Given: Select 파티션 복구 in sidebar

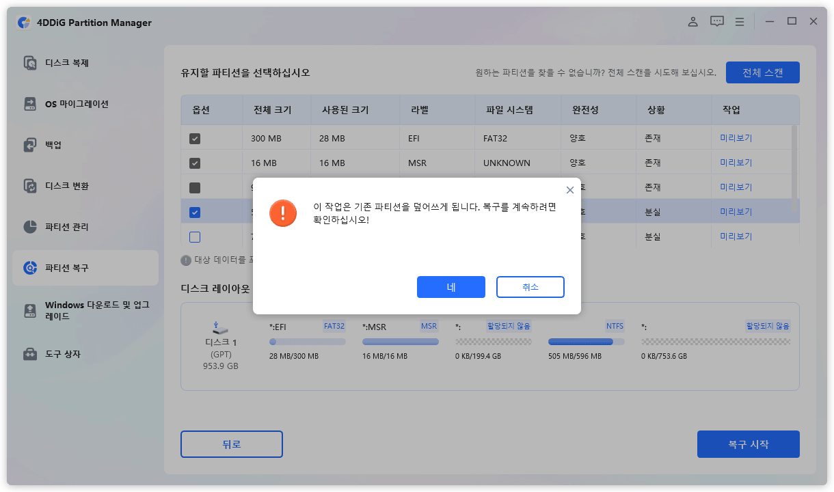Looking at the screenshot, I should coord(85,268).
